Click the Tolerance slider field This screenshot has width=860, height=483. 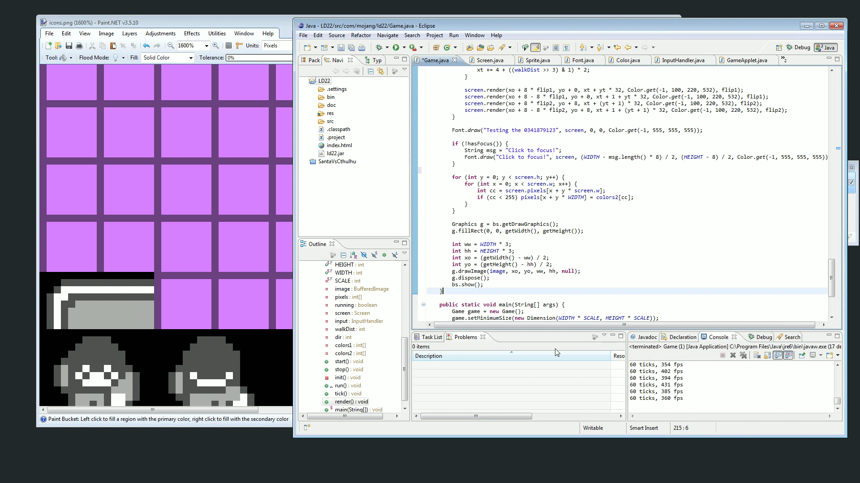pos(259,58)
